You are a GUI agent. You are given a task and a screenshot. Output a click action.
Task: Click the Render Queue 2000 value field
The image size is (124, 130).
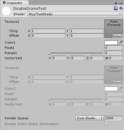pyautogui.click(x=114, y=118)
